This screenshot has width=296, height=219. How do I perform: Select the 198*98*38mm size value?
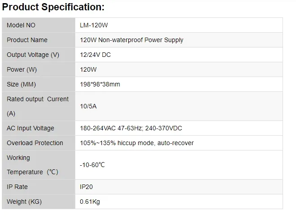click(x=100, y=84)
